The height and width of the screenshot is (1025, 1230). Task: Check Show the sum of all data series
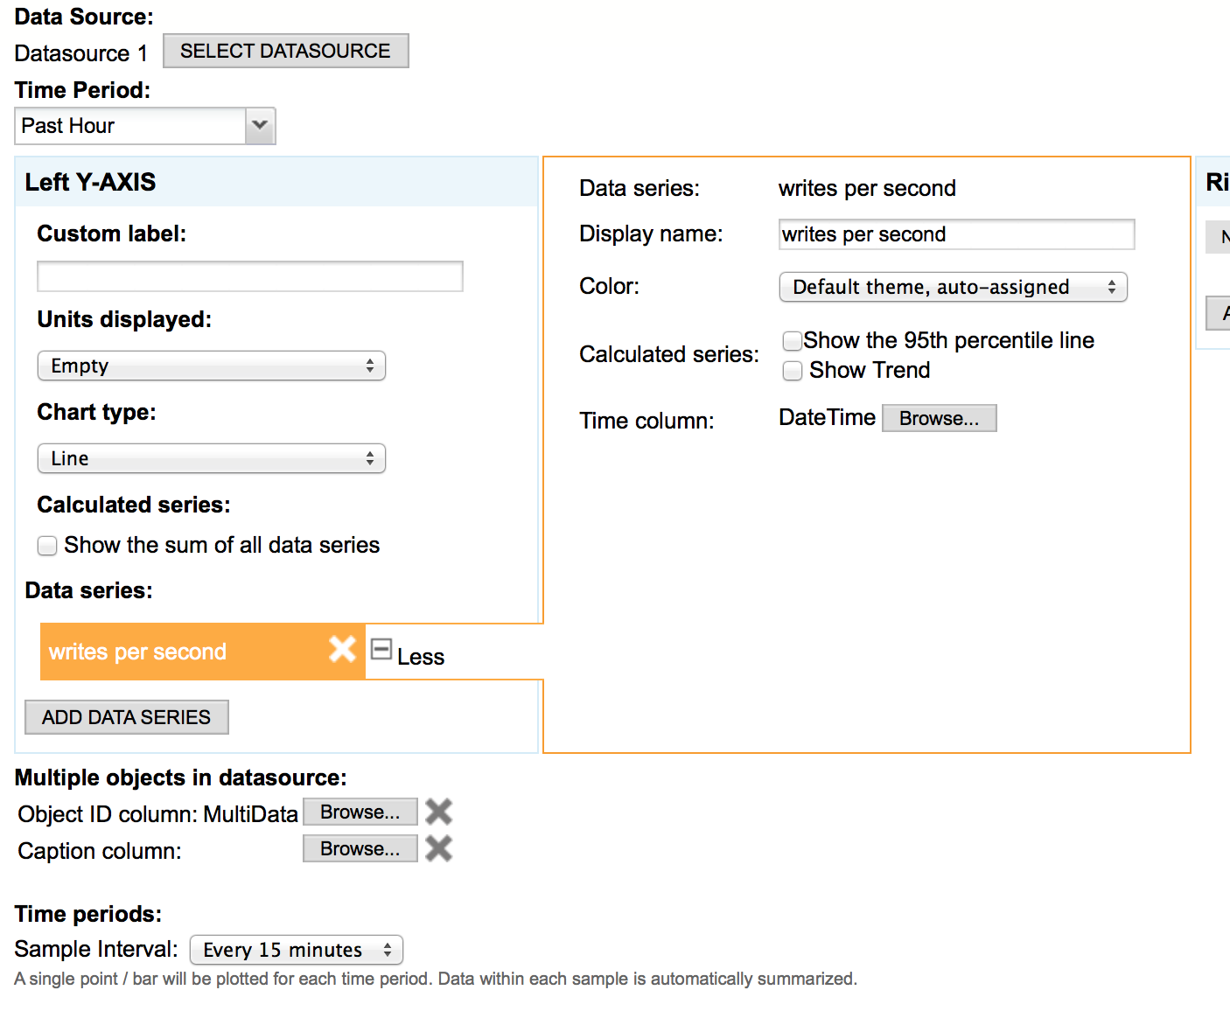pos(47,546)
